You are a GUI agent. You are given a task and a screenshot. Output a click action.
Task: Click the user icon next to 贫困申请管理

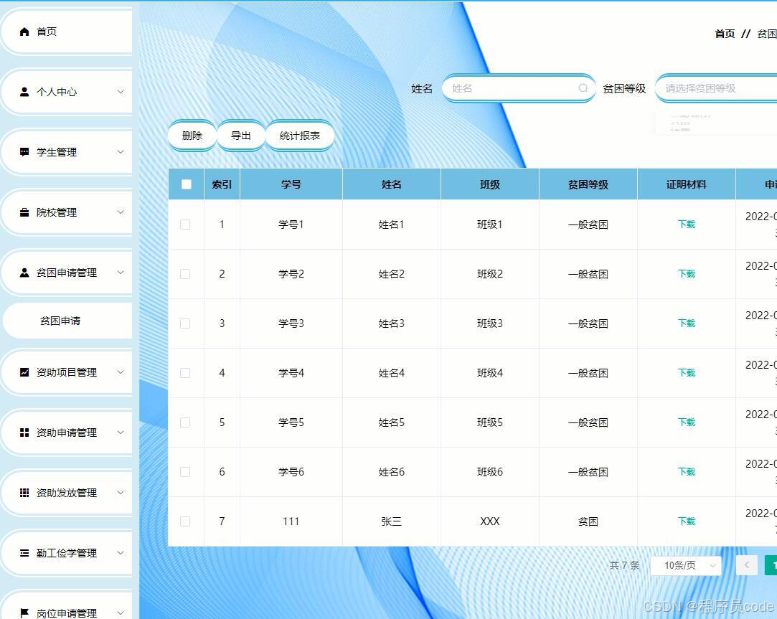point(24,273)
